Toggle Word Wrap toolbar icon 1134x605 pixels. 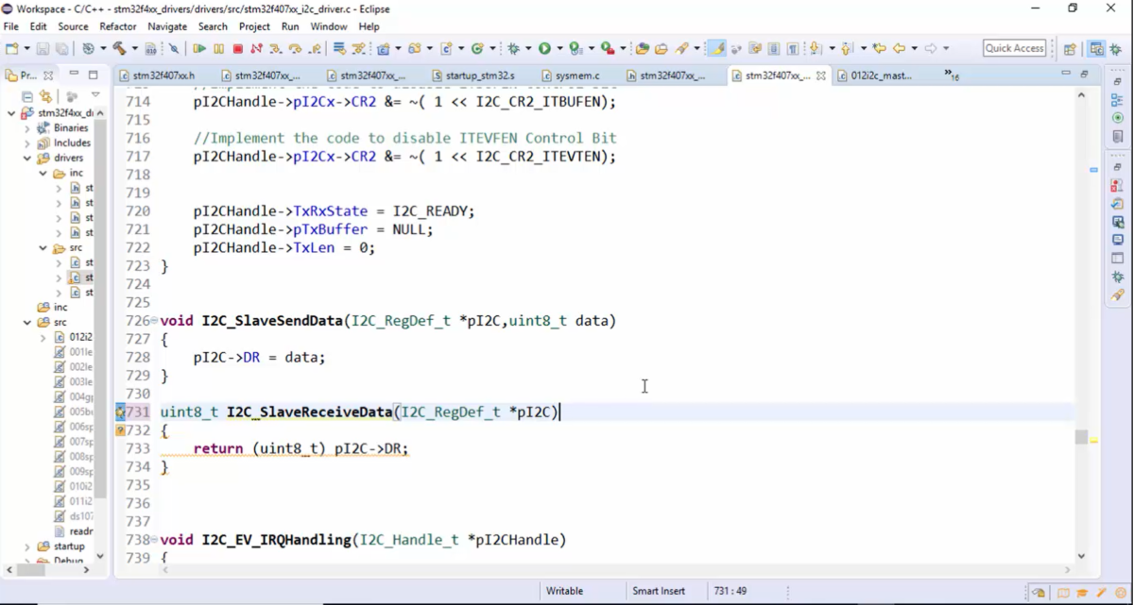click(x=755, y=48)
